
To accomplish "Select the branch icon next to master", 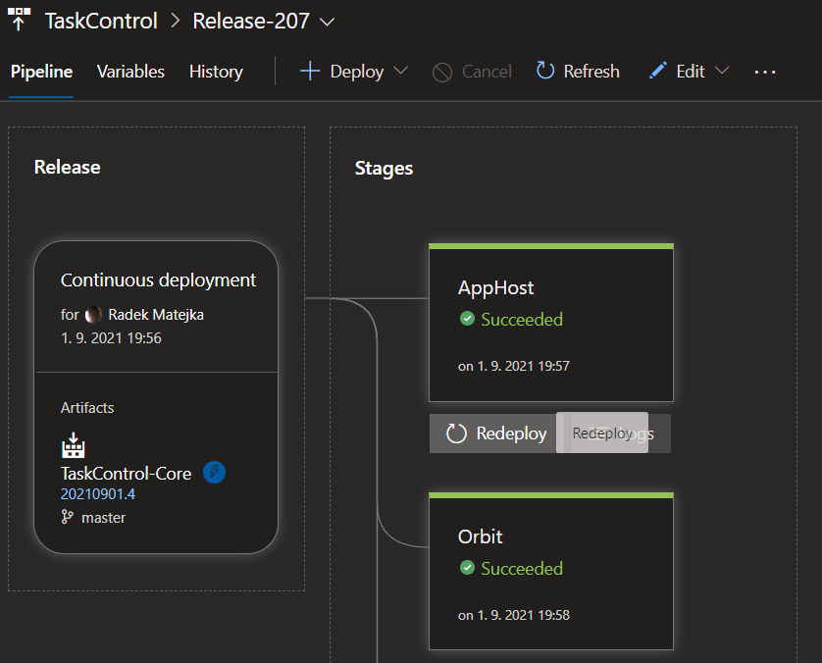I will [67, 517].
